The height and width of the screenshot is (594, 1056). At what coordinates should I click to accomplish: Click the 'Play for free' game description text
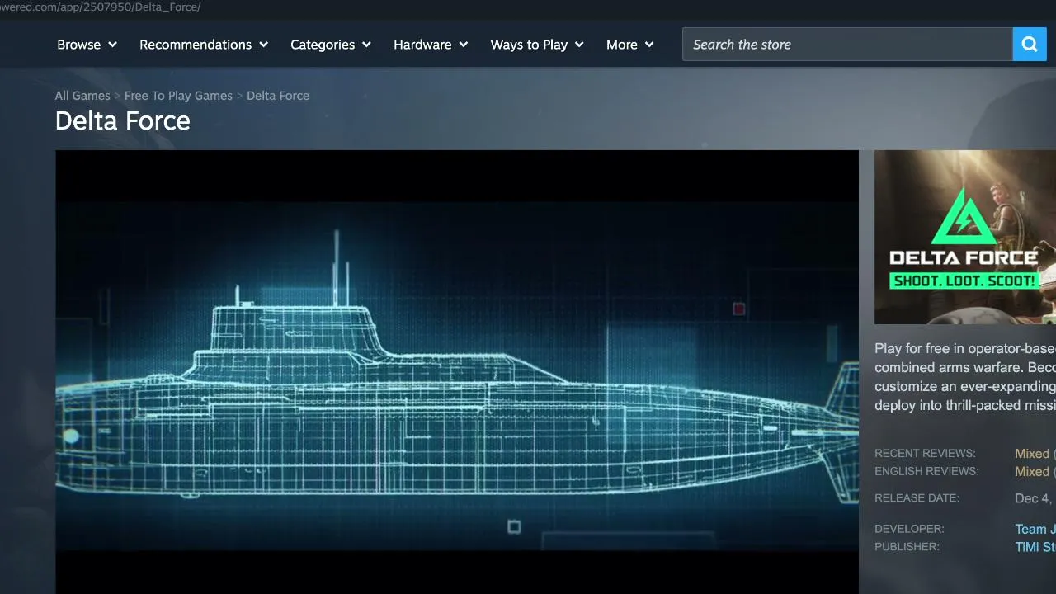(x=965, y=377)
